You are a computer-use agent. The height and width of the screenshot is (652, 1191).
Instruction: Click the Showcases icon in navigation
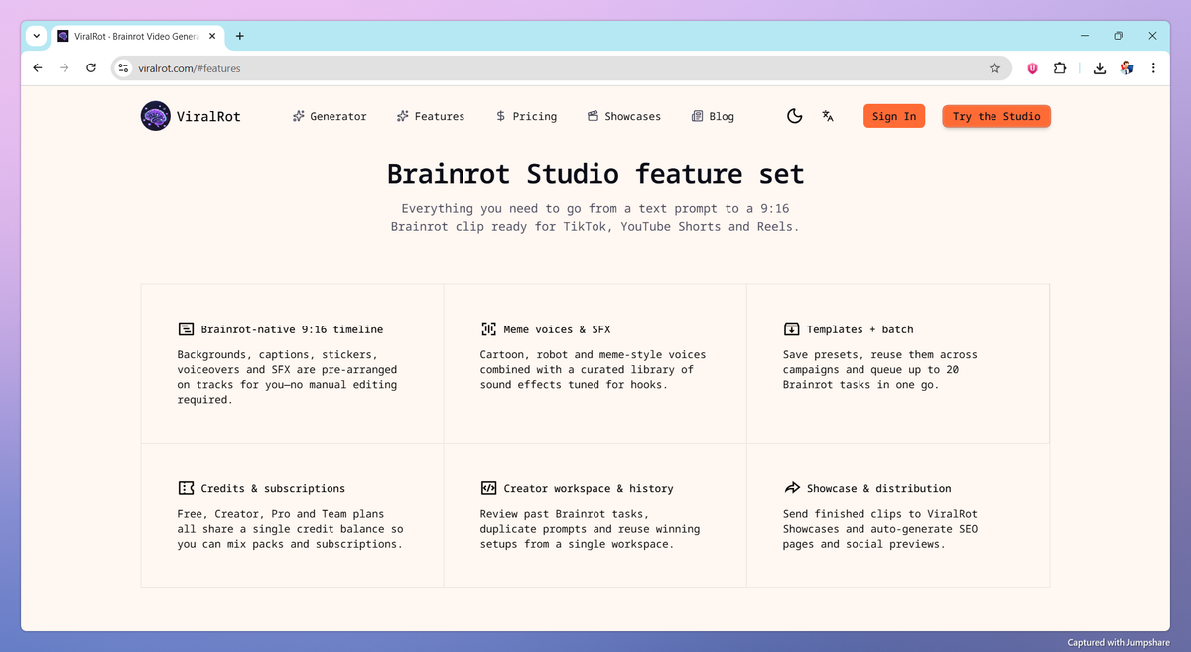(x=593, y=116)
